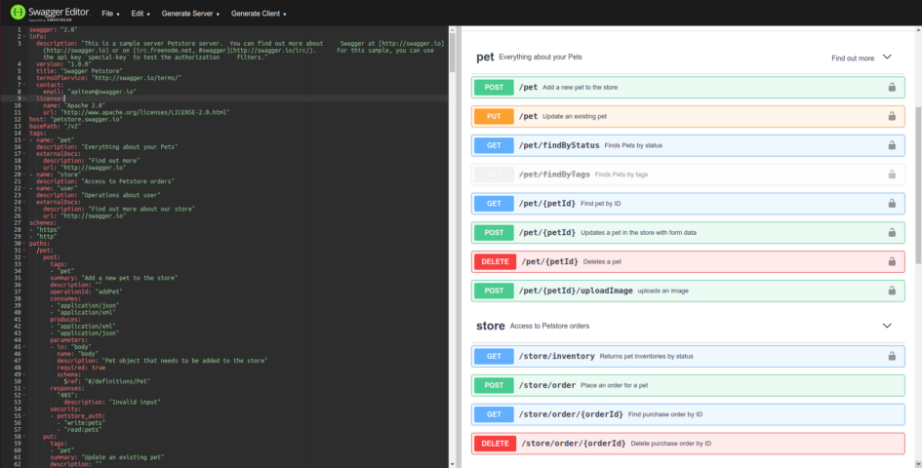
Task: Click the lock on POST /pet/{petId} row
Action: point(892,233)
